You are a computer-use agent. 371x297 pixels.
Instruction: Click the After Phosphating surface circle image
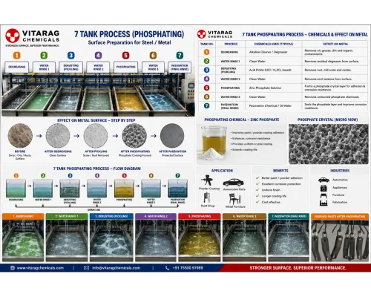point(134,136)
